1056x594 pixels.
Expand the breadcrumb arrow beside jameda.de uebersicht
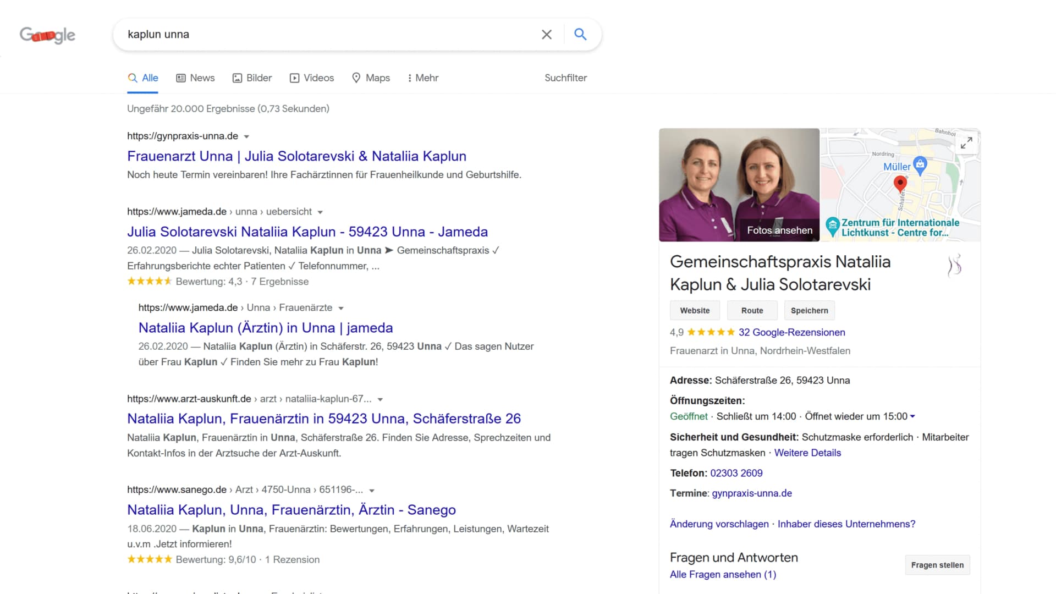coord(321,211)
